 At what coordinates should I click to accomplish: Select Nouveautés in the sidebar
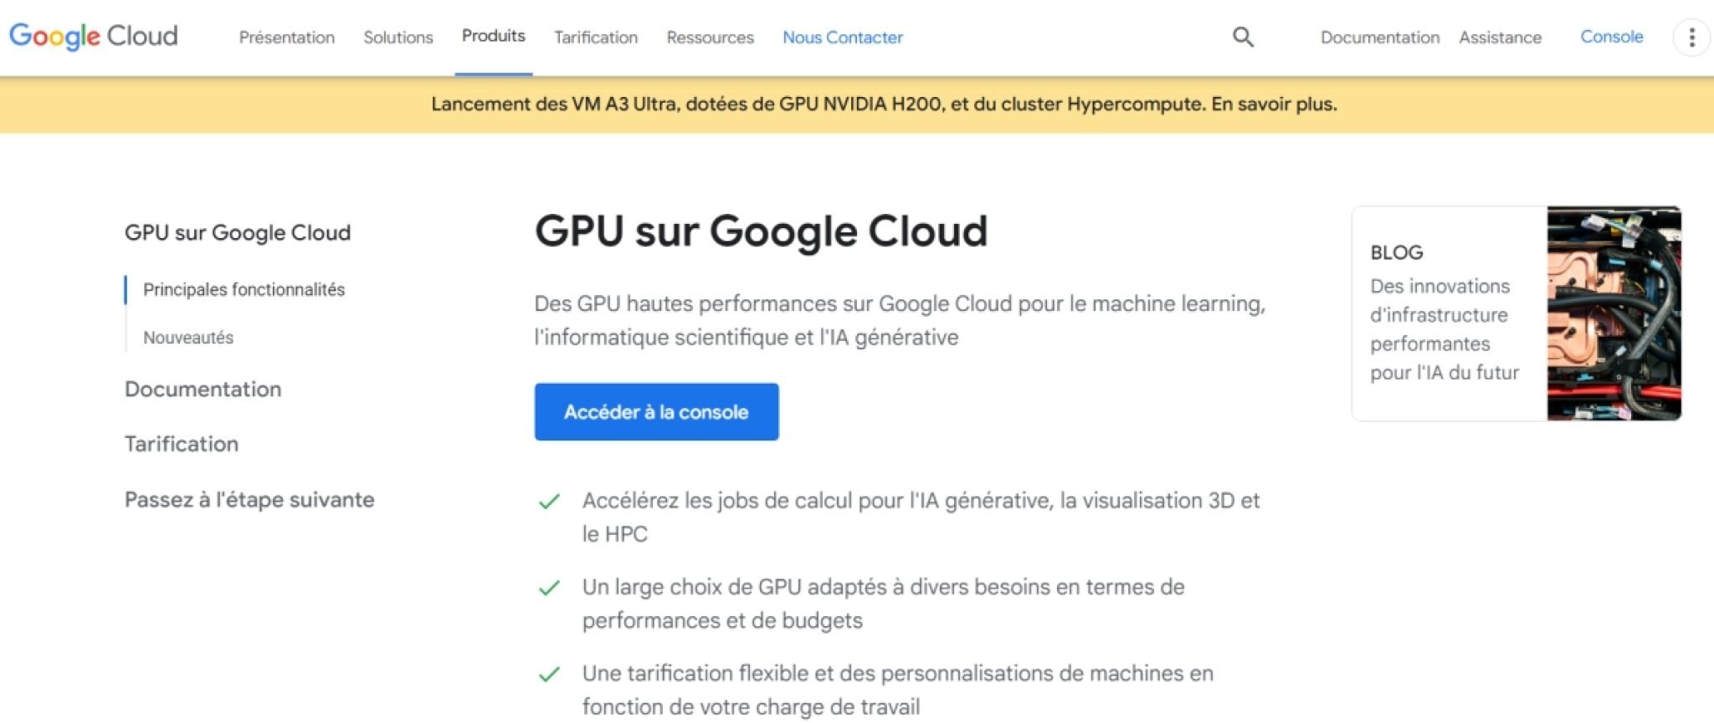pyautogui.click(x=187, y=338)
